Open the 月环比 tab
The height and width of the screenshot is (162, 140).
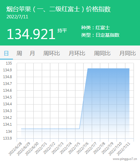[x=77, y=53]
